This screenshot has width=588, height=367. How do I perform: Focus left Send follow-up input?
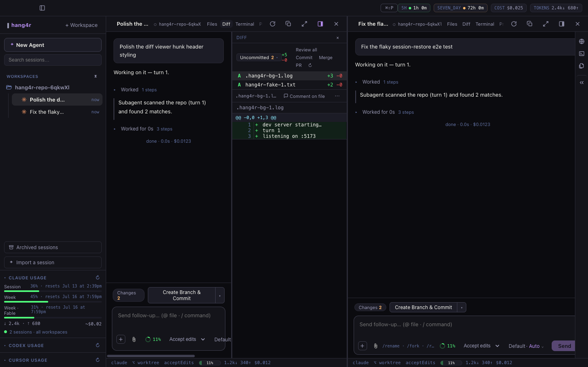[x=168, y=316]
